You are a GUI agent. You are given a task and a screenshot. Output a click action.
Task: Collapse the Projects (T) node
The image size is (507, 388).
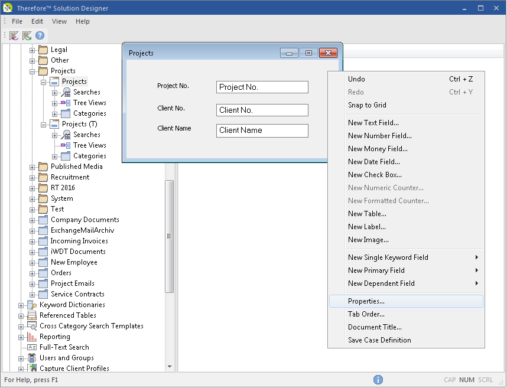pos(44,124)
